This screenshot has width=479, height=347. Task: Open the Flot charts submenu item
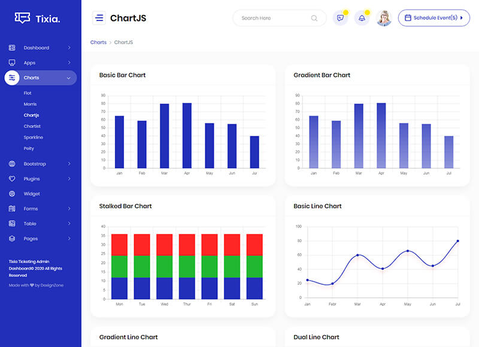coord(28,93)
